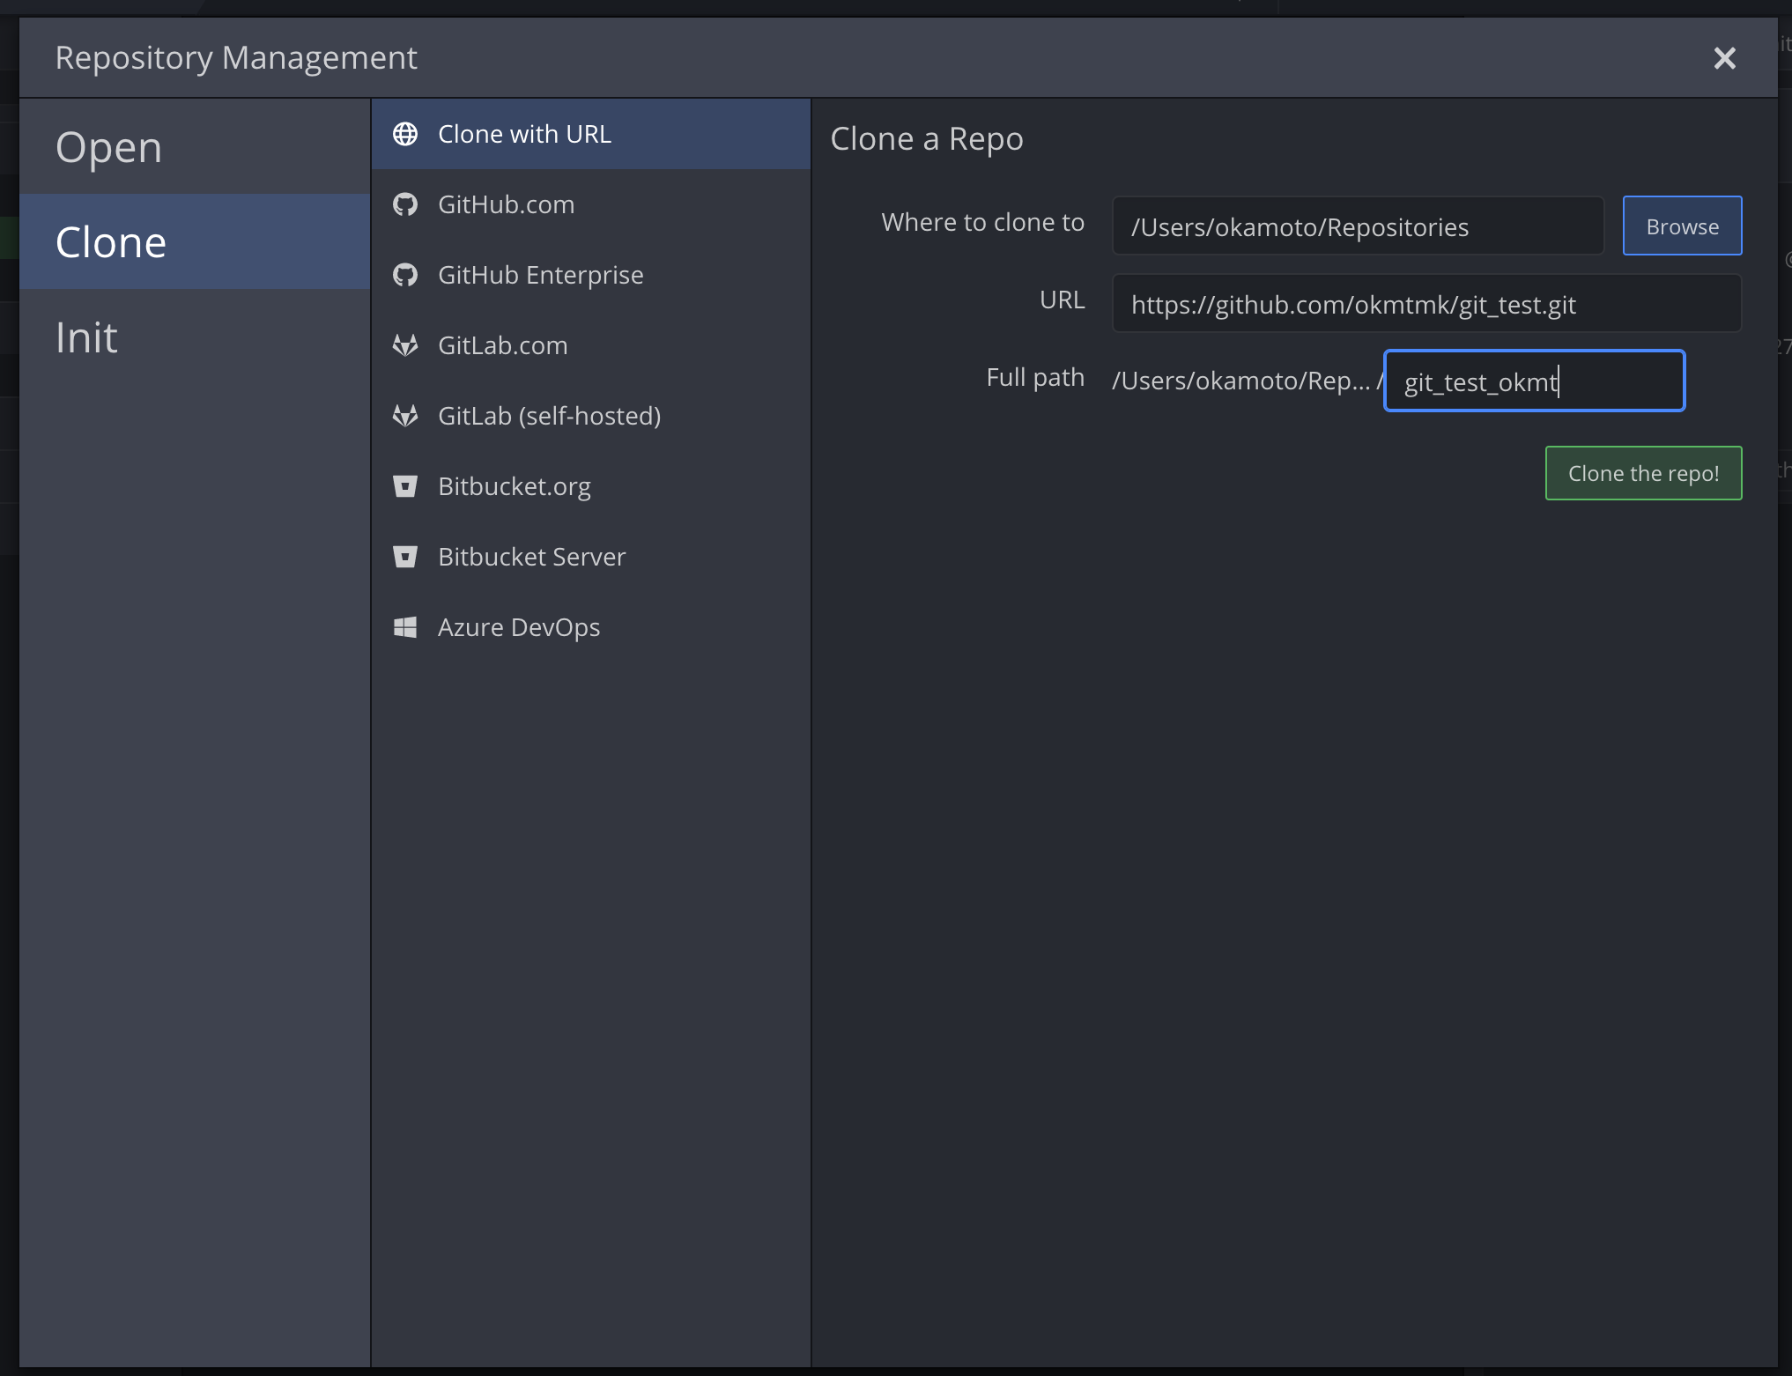Image resolution: width=1792 pixels, height=1376 pixels.
Task: Click the globe icon beside Clone with URL
Action: pos(405,134)
